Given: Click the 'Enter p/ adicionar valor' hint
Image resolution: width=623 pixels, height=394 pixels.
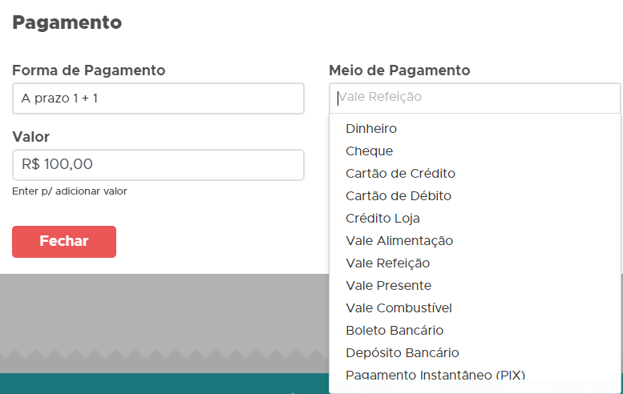Looking at the screenshot, I should [x=70, y=191].
